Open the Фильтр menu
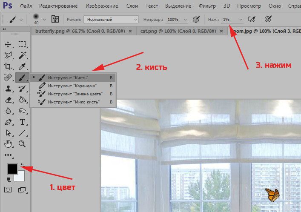Image resolution: width=301 pixels, height=212 pixels. point(207,6)
